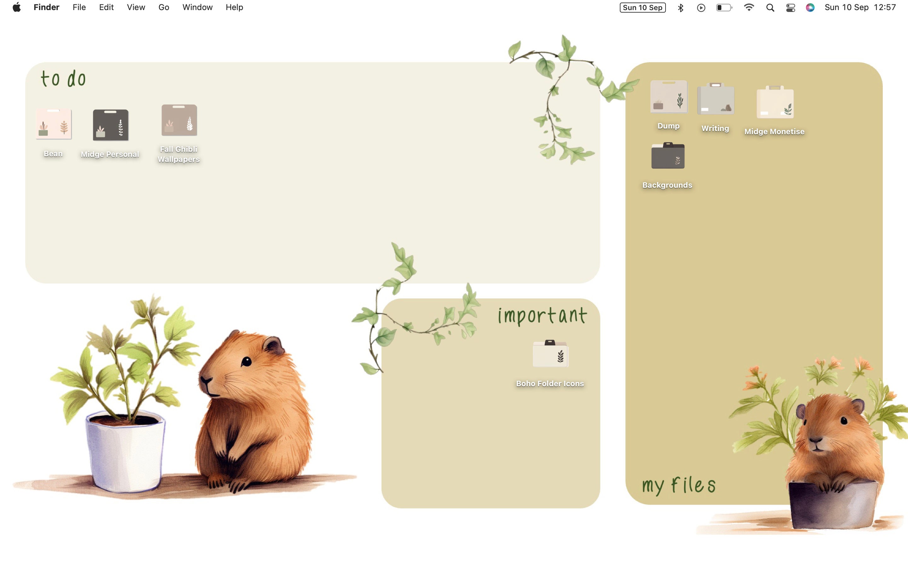The image size is (908, 567).
Task: Open the Go menu
Action: point(163,7)
